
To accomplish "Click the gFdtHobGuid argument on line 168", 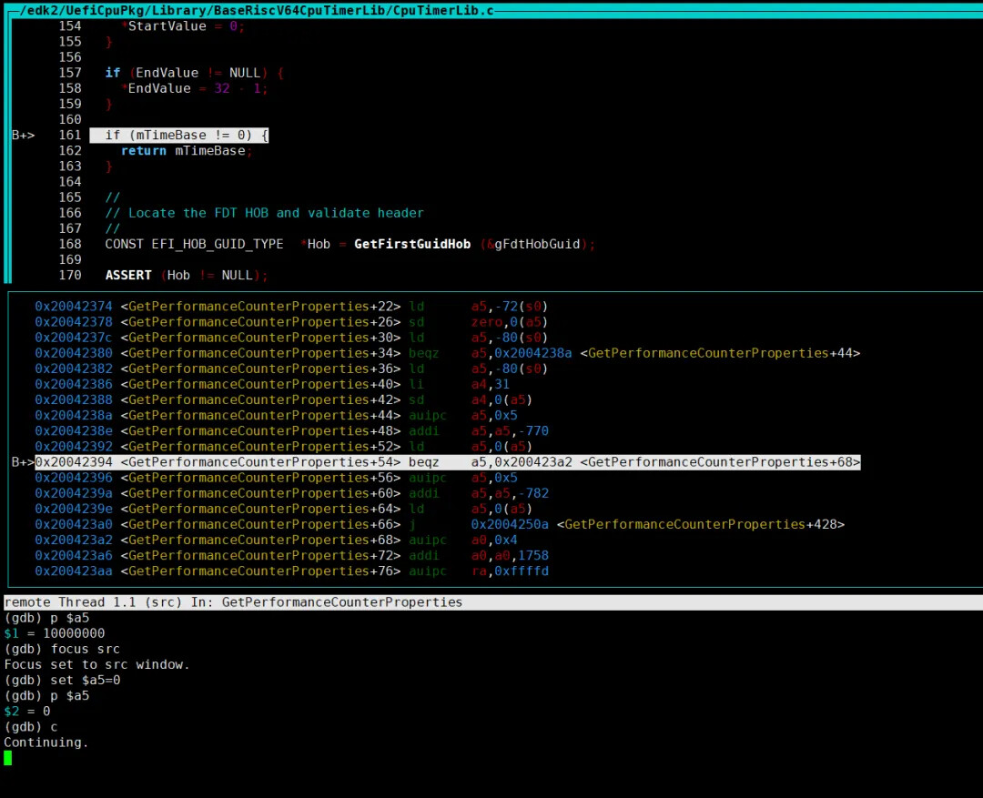I will click(x=537, y=244).
